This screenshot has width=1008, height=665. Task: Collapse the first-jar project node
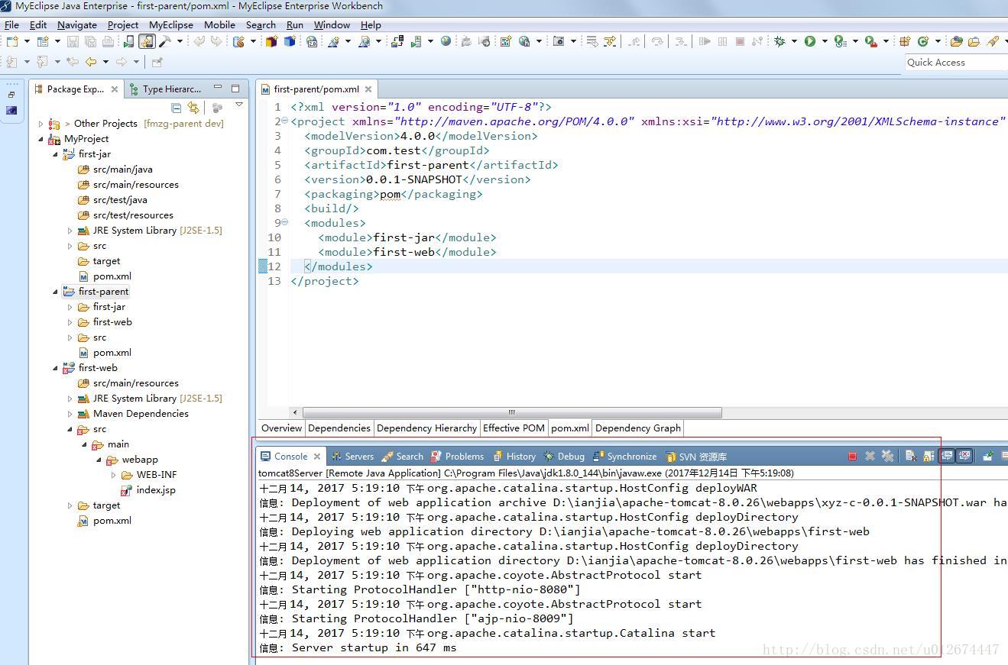(55, 153)
